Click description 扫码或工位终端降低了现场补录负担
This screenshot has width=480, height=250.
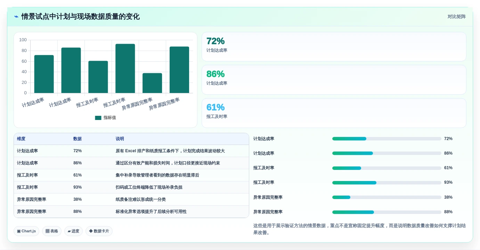149,187
